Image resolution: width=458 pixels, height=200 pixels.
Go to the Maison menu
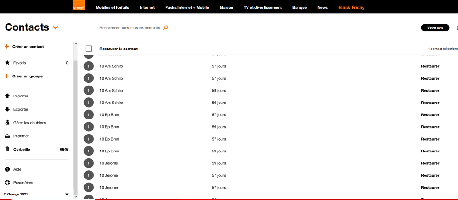pyautogui.click(x=226, y=8)
